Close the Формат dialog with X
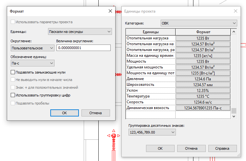Viewport: 246px width, 161px height. pyautogui.click(x=110, y=11)
